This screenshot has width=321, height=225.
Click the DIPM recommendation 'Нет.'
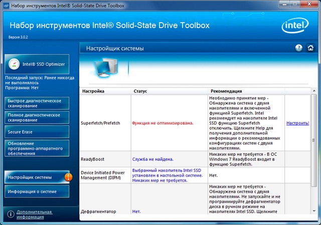tap(213, 175)
